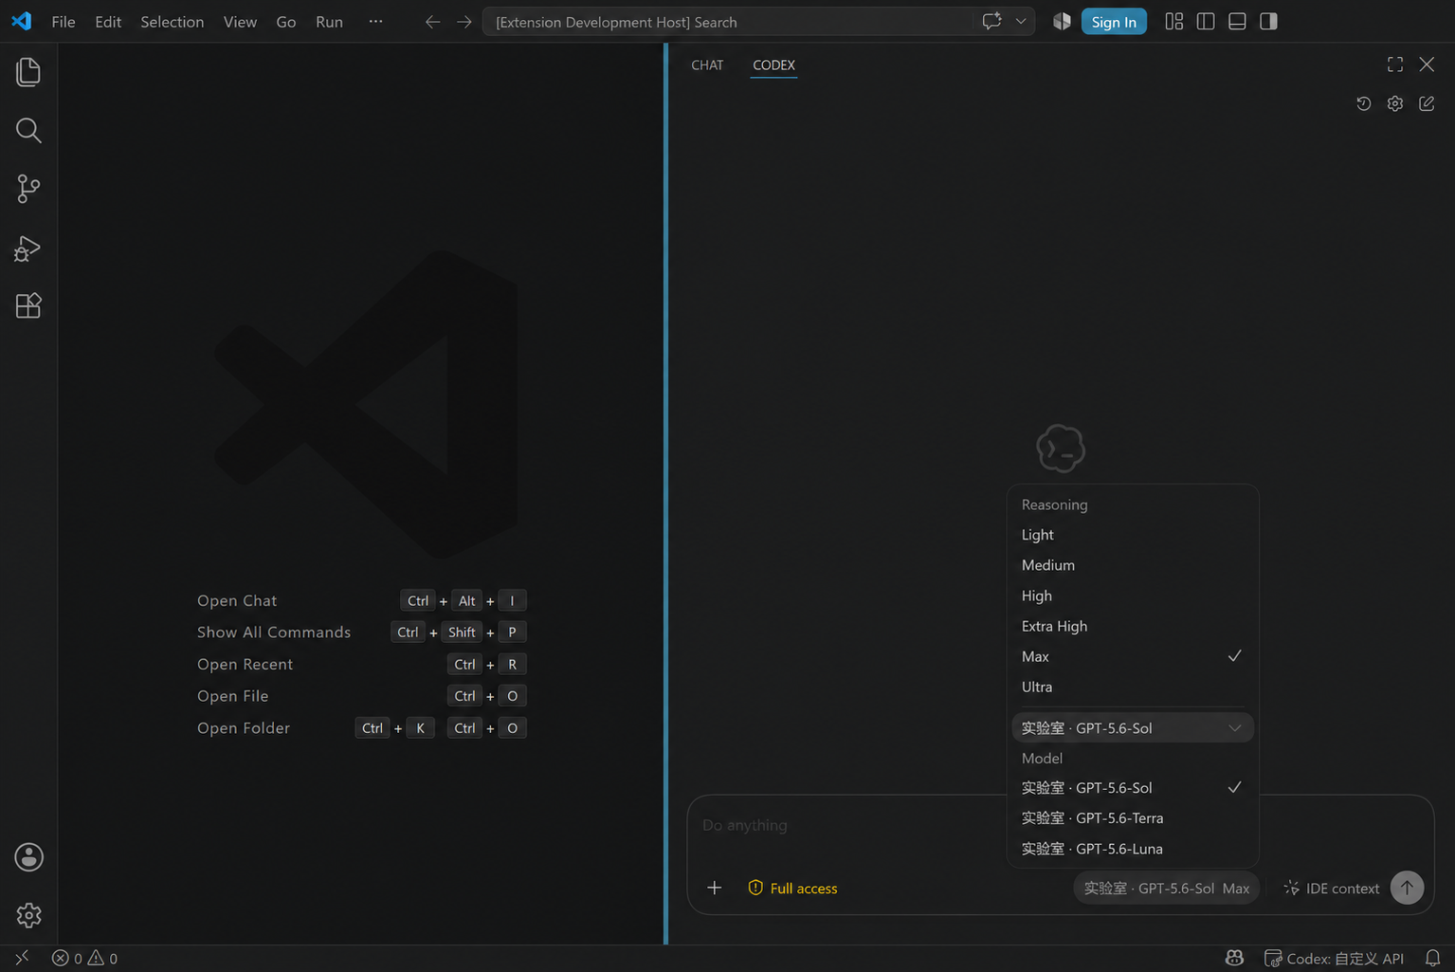Open the View menu
This screenshot has height=972, width=1455.
tap(240, 22)
